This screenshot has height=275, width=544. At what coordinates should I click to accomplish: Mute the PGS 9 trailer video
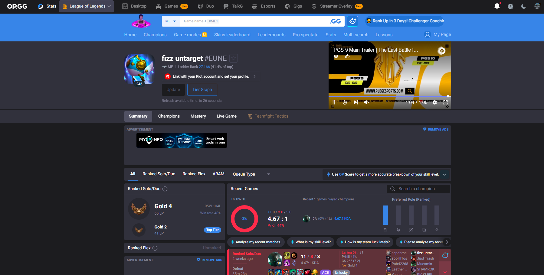click(366, 102)
